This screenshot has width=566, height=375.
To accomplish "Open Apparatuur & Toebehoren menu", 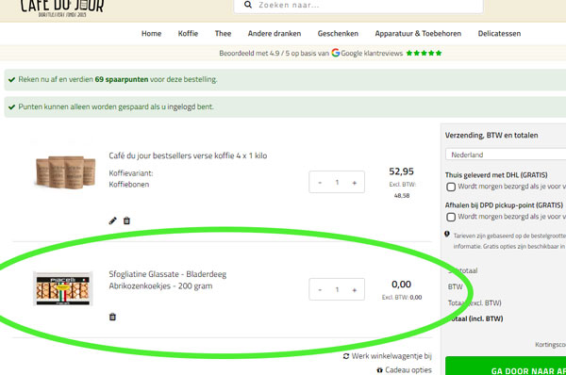I will (418, 34).
